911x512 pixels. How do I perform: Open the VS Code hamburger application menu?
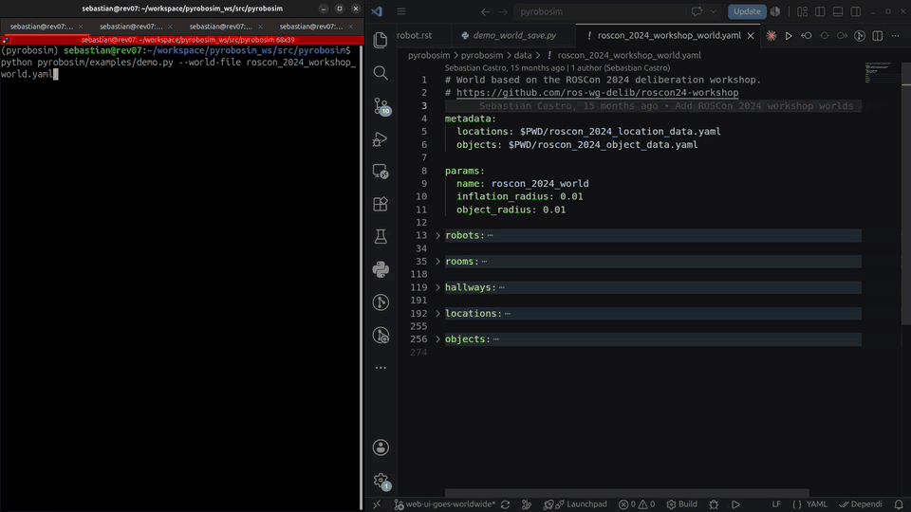(x=401, y=11)
